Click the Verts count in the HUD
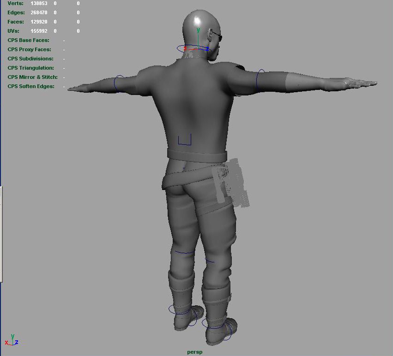 click(39, 3)
